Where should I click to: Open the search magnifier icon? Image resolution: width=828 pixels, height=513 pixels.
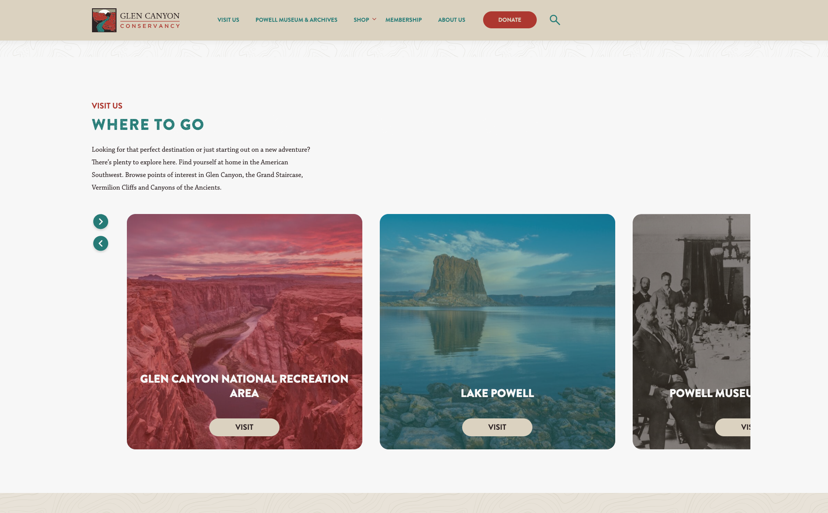pos(555,20)
